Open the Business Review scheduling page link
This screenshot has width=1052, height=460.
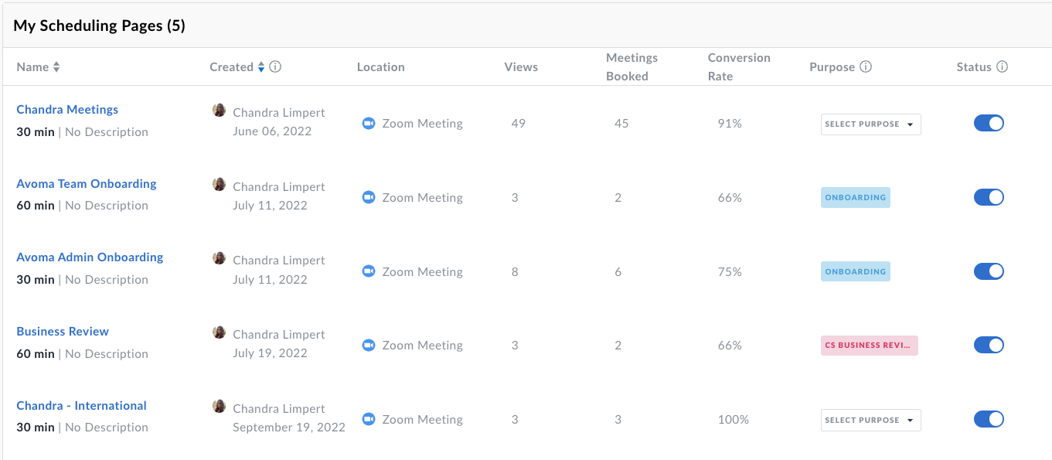point(62,331)
